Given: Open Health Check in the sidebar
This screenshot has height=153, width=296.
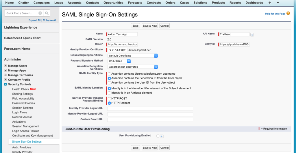Looking at the screenshot, I should (21, 89).
